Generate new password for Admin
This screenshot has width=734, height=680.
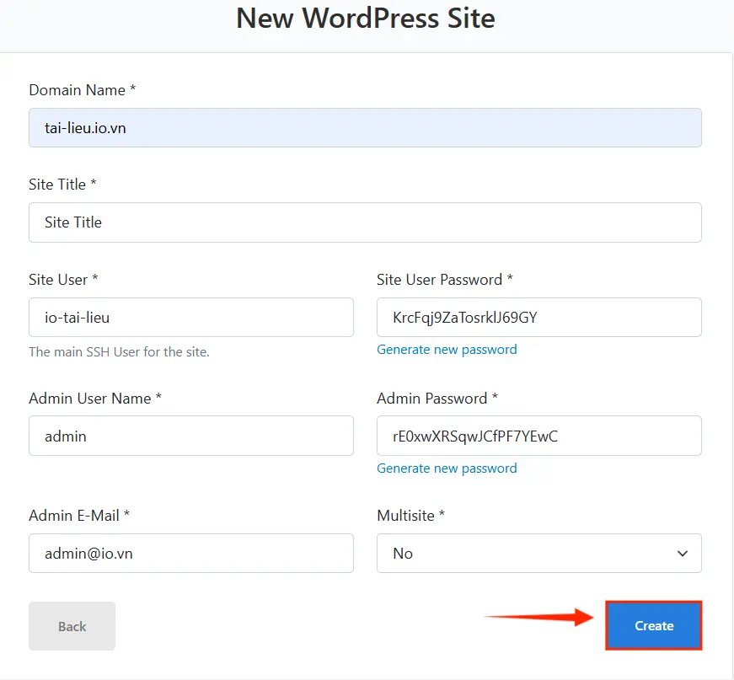(x=447, y=468)
